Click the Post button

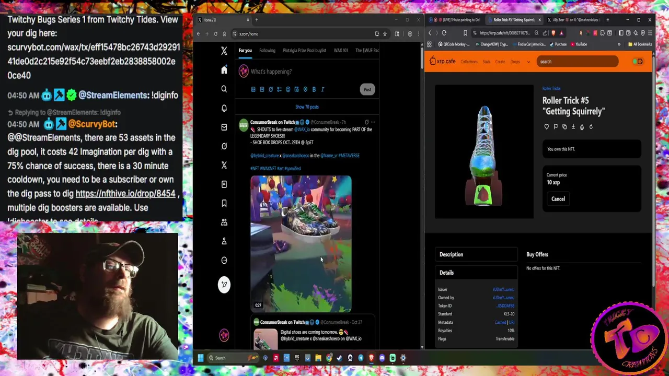pyautogui.click(x=367, y=89)
